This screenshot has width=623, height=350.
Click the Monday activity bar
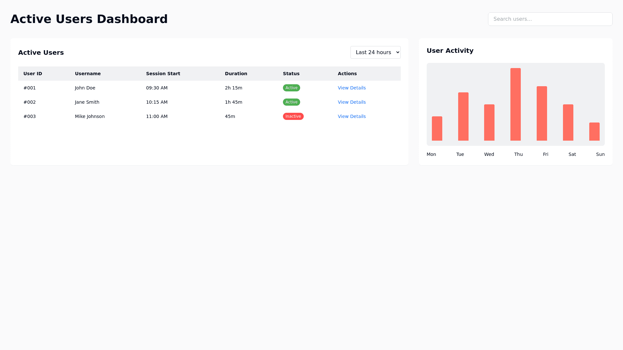[437, 128]
